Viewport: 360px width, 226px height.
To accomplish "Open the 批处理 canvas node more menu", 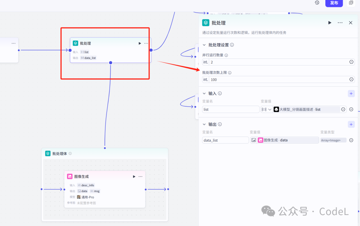I will (x=146, y=43).
